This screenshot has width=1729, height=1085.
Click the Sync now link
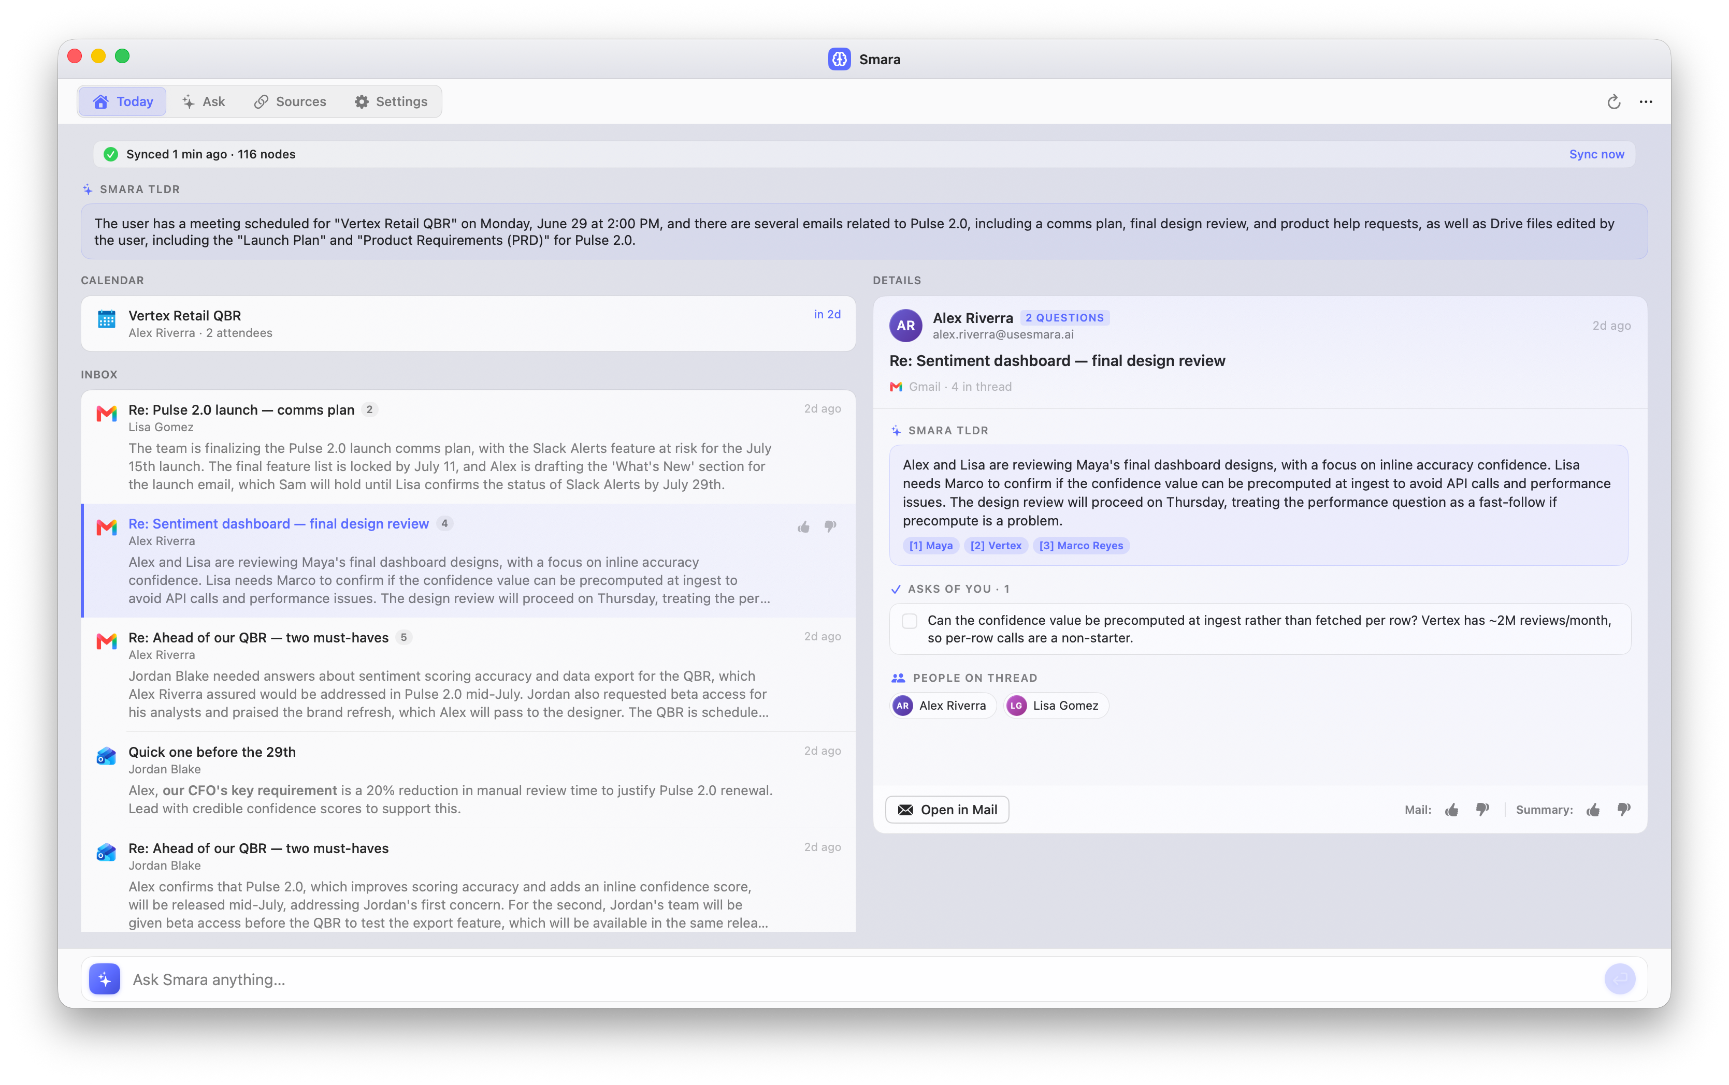pyautogui.click(x=1596, y=154)
